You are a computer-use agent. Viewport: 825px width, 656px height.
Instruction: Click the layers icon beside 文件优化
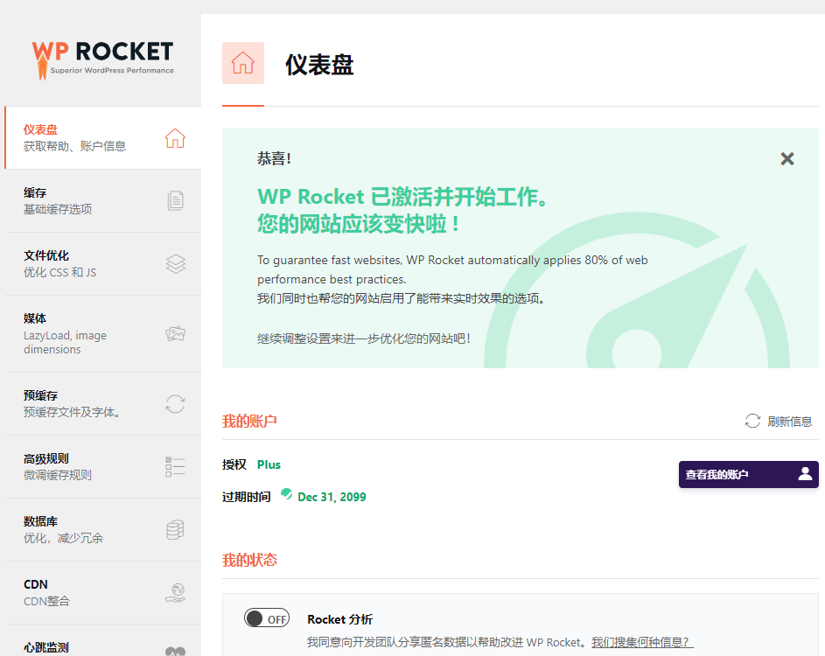[176, 264]
